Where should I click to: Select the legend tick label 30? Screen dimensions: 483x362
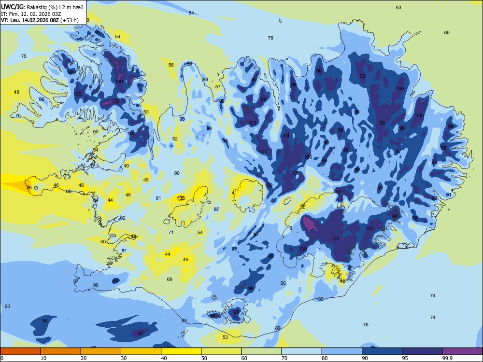[x=124, y=358]
